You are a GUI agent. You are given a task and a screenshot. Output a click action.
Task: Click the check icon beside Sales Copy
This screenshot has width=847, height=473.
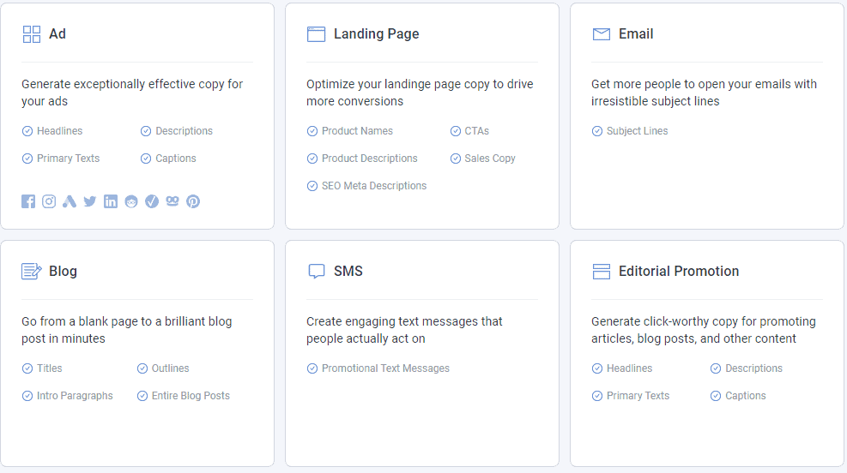coord(456,159)
